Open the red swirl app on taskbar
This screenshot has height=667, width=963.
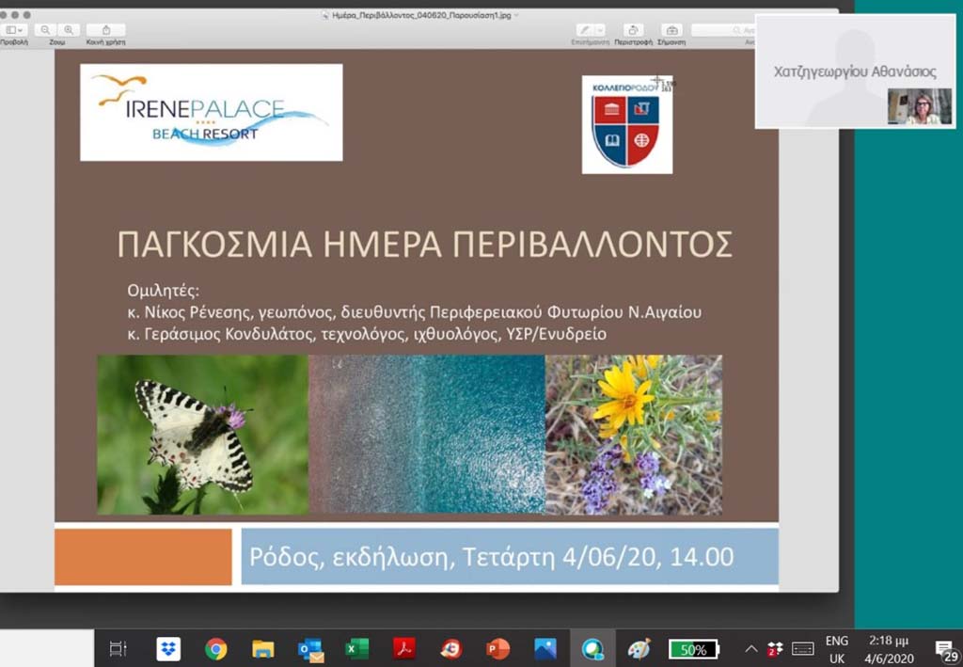[450, 648]
